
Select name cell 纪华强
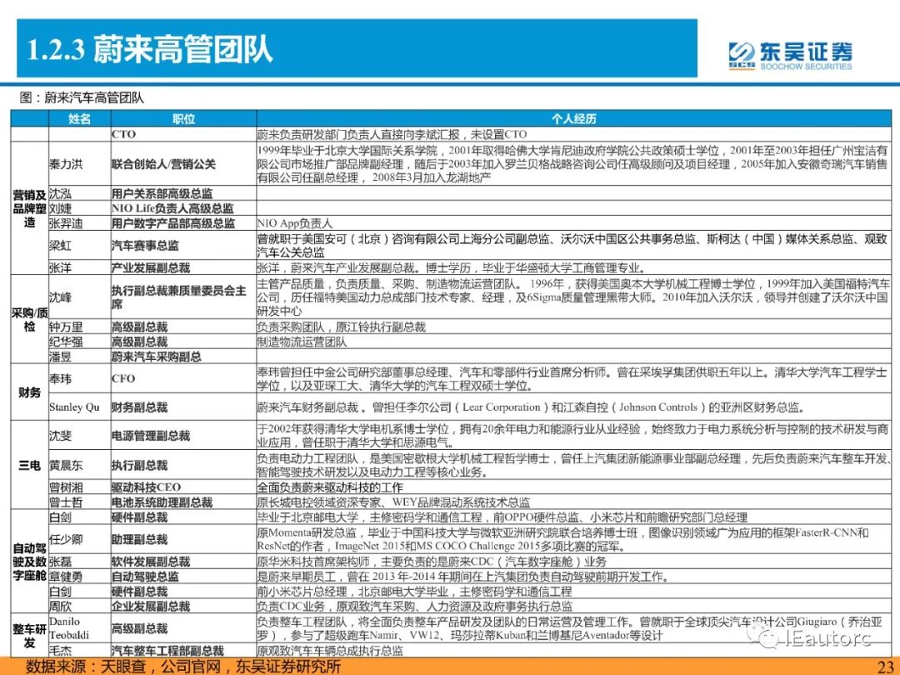(x=80, y=342)
